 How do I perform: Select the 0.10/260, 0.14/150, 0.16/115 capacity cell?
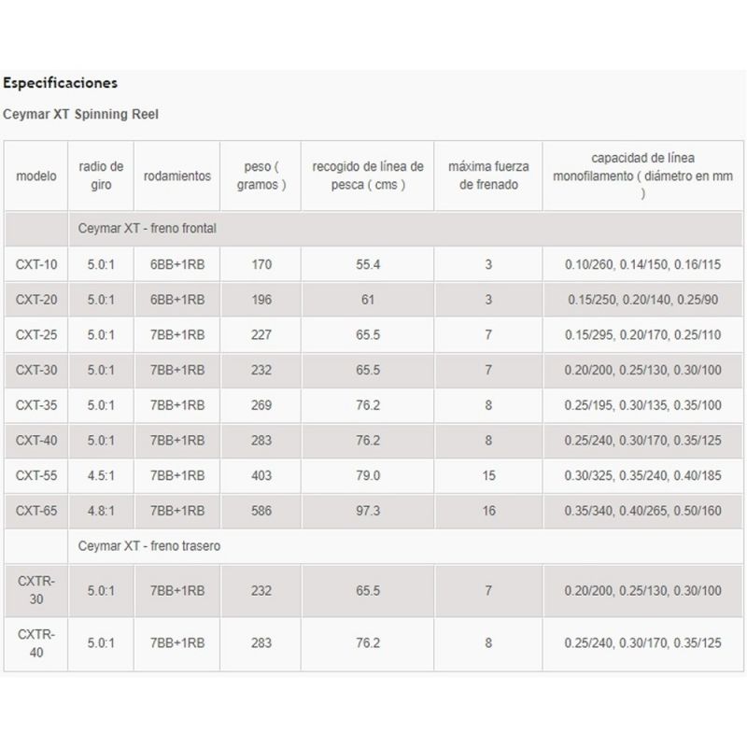pyautogui.click(x=642, y=264)
